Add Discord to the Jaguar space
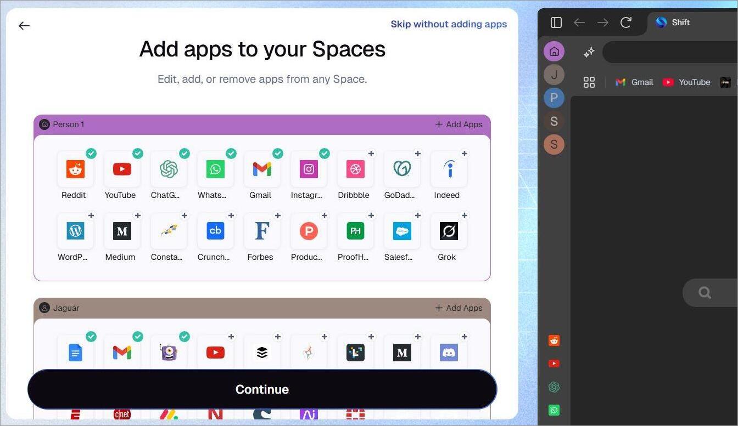 point(465,337)
